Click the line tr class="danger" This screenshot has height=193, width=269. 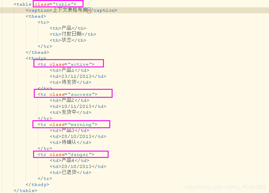(x=66, y=155)
